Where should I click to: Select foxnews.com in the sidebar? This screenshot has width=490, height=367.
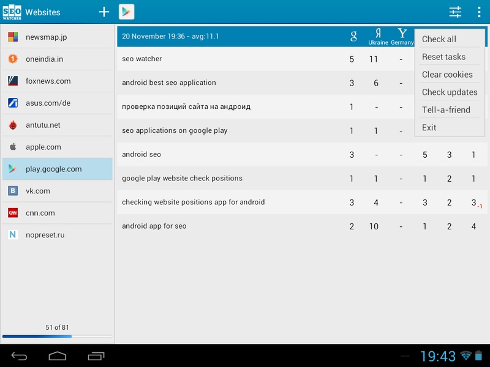pyautogui.click(x=58, y=81)
